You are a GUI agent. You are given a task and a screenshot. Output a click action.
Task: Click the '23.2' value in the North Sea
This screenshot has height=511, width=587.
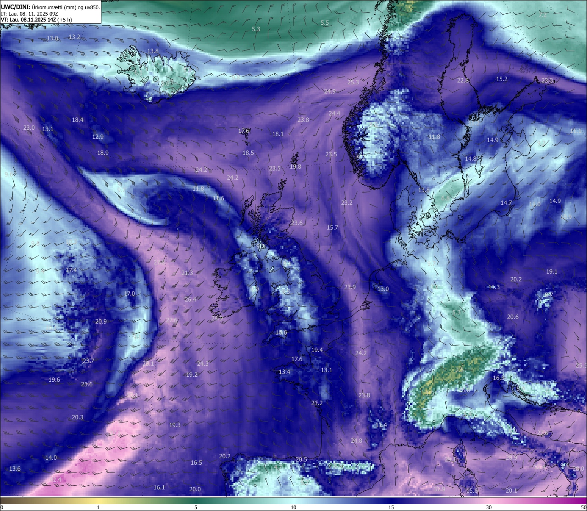click(x=347, y=203)
